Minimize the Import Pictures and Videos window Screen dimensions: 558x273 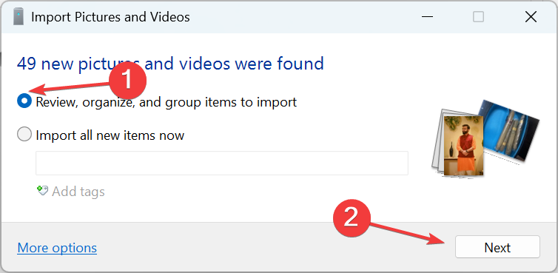coord(427,17)
